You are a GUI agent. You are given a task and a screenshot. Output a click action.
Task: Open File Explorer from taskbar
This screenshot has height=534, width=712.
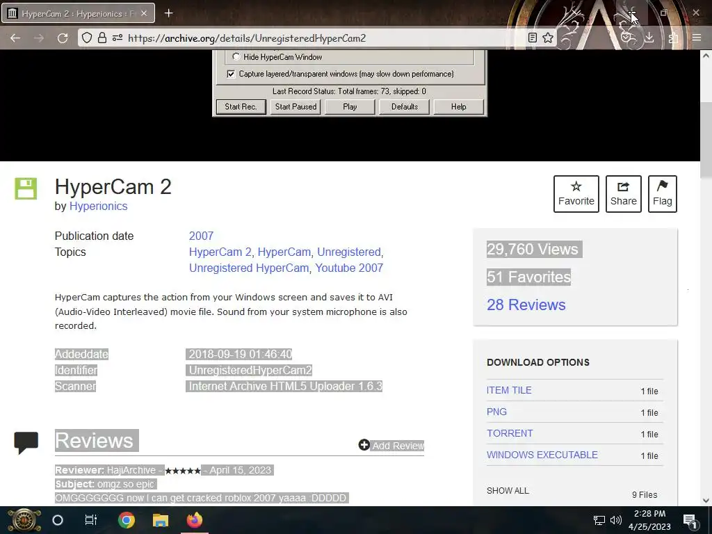click(x=161, y=520)
